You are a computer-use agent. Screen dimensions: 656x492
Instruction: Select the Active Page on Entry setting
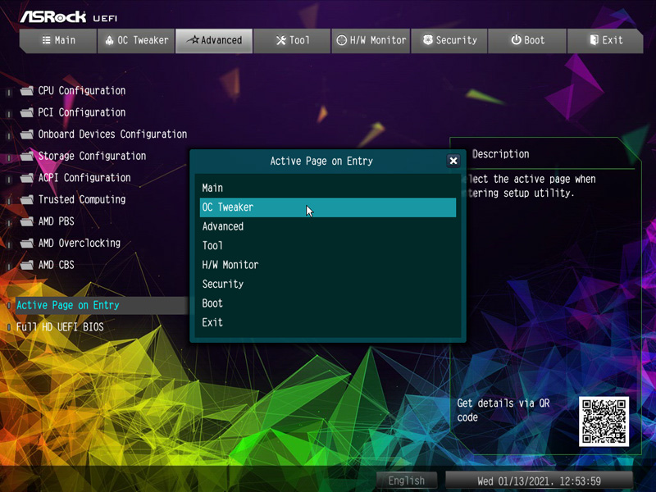101,305
